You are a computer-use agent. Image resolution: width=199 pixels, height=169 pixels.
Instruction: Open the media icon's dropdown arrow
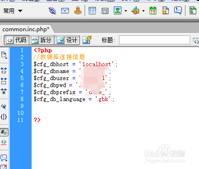[143, 11]
